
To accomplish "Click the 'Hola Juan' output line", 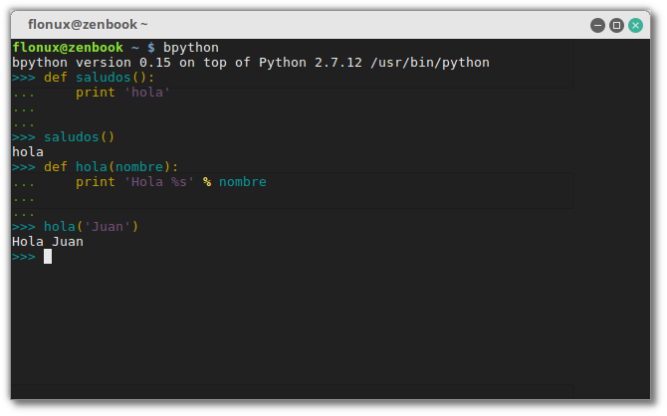I will point(48,242).
